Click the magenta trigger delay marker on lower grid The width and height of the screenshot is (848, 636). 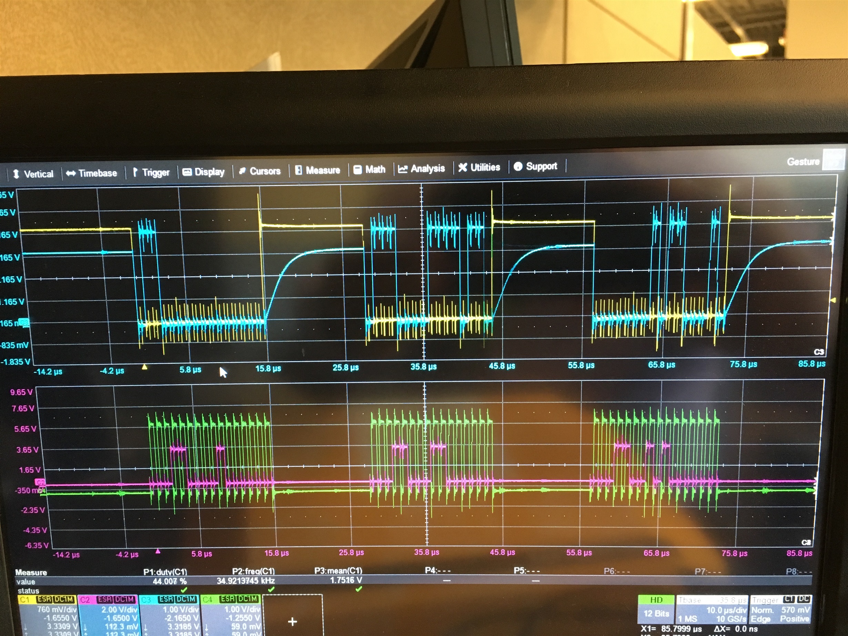(158, 551)
